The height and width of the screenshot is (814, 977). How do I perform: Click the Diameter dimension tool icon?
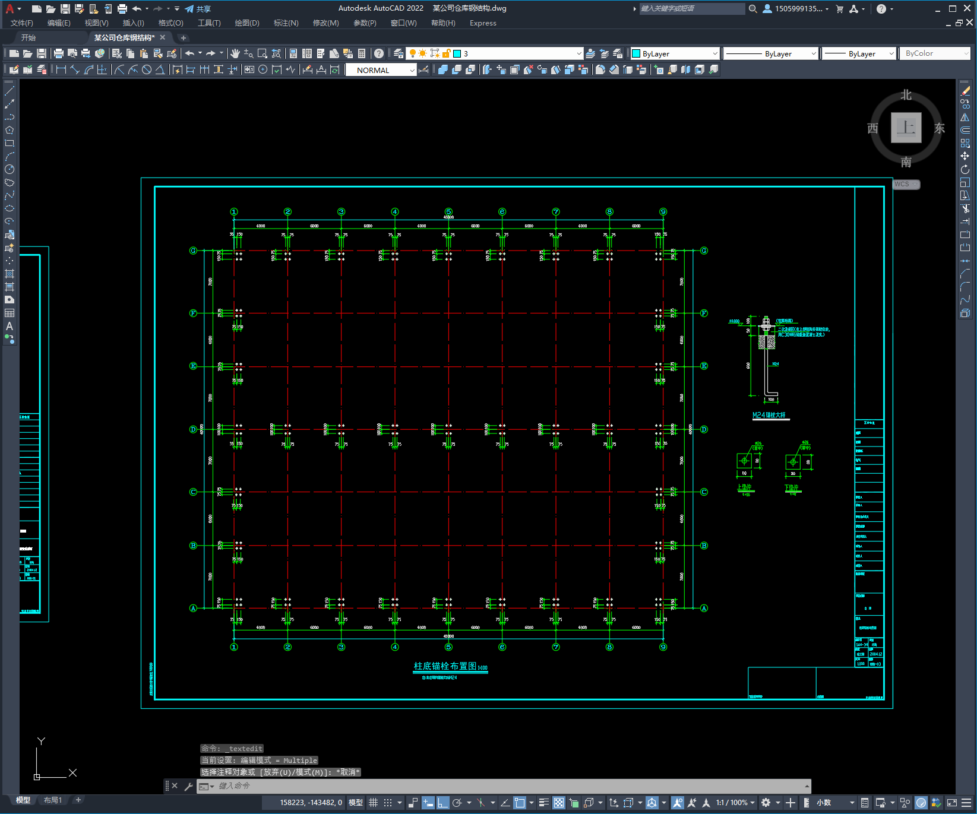147,69
